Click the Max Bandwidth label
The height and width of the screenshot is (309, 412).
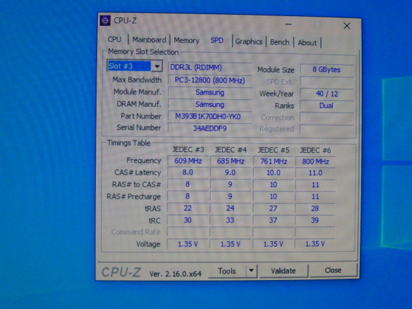pos(137,80)
